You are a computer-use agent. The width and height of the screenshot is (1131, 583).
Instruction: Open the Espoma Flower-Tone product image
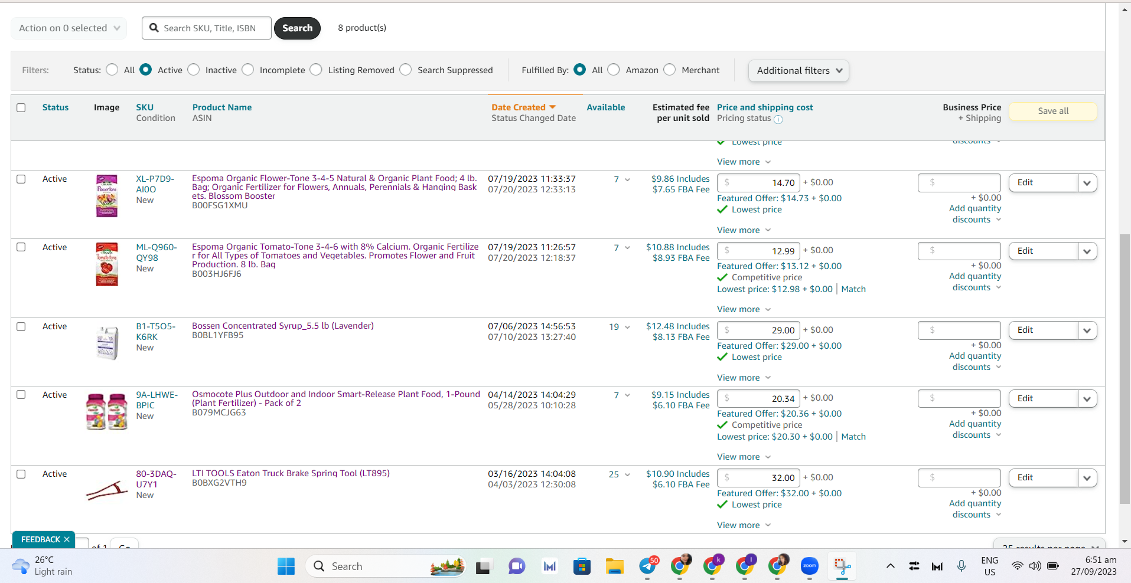(107, 196)
